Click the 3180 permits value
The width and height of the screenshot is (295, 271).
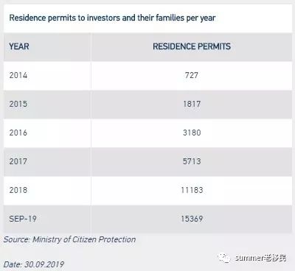coord(192,133)
